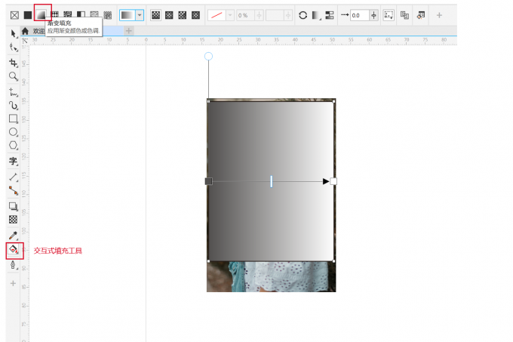This screenshot has width=513, height=342.
Task: Select the Color eyedropper tool
Action: tap(13, 236)
